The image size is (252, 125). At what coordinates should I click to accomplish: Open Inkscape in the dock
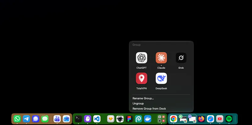coord(120,119)
